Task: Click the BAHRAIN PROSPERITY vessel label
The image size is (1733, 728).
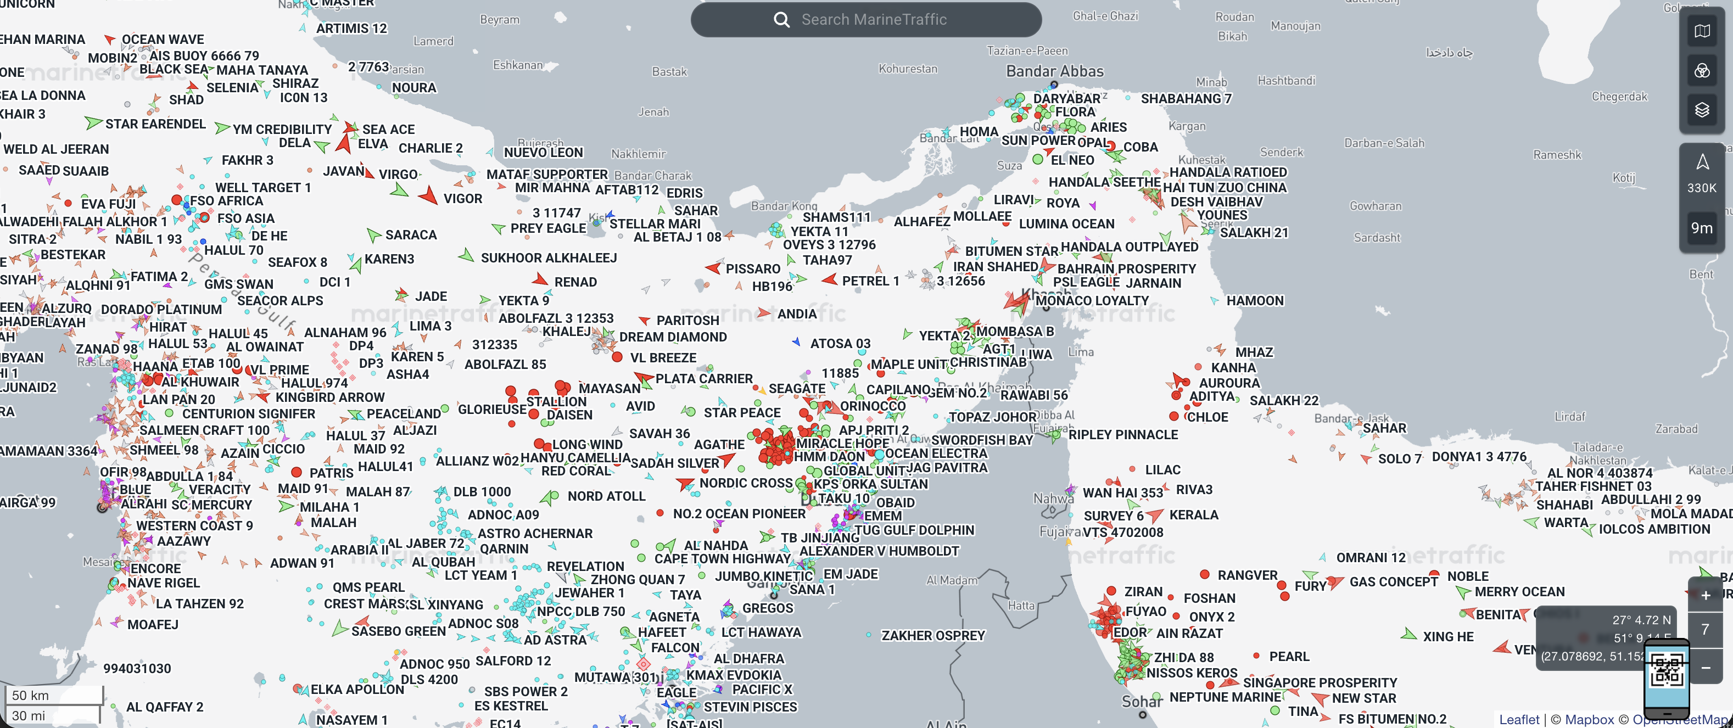Action: tap(1127, 268)
